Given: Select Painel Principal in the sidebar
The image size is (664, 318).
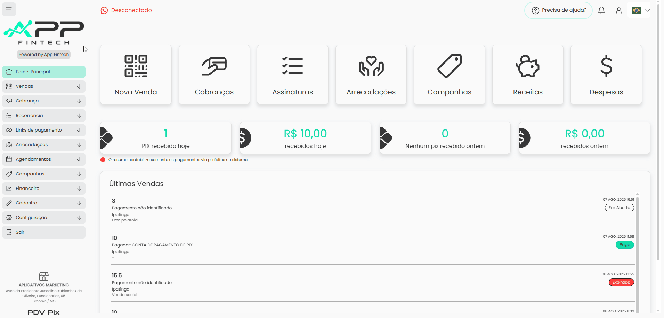Looking at the screenshot, I should [44, 72].
